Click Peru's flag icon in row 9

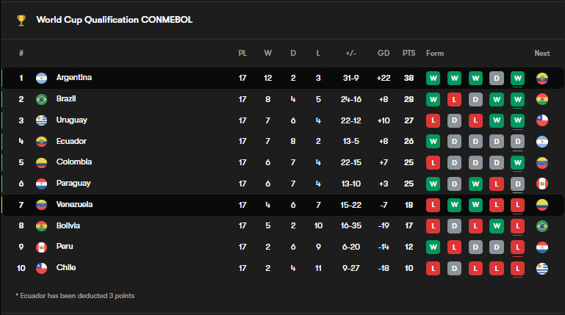tap(42, 247)
